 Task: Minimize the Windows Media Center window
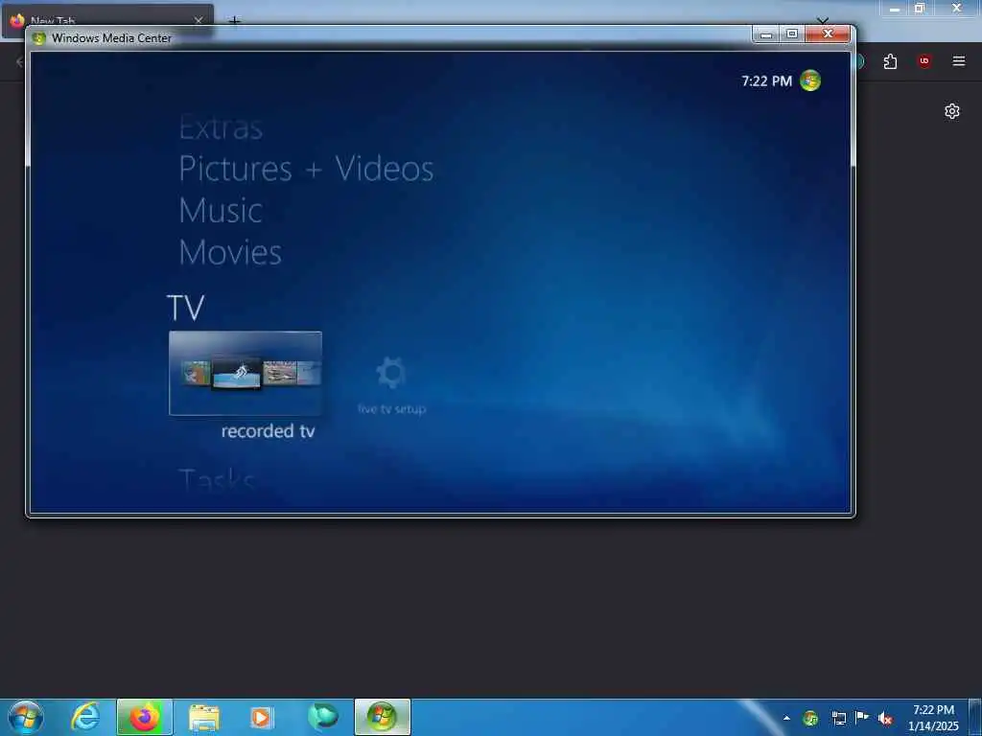[x=766, y=34]
